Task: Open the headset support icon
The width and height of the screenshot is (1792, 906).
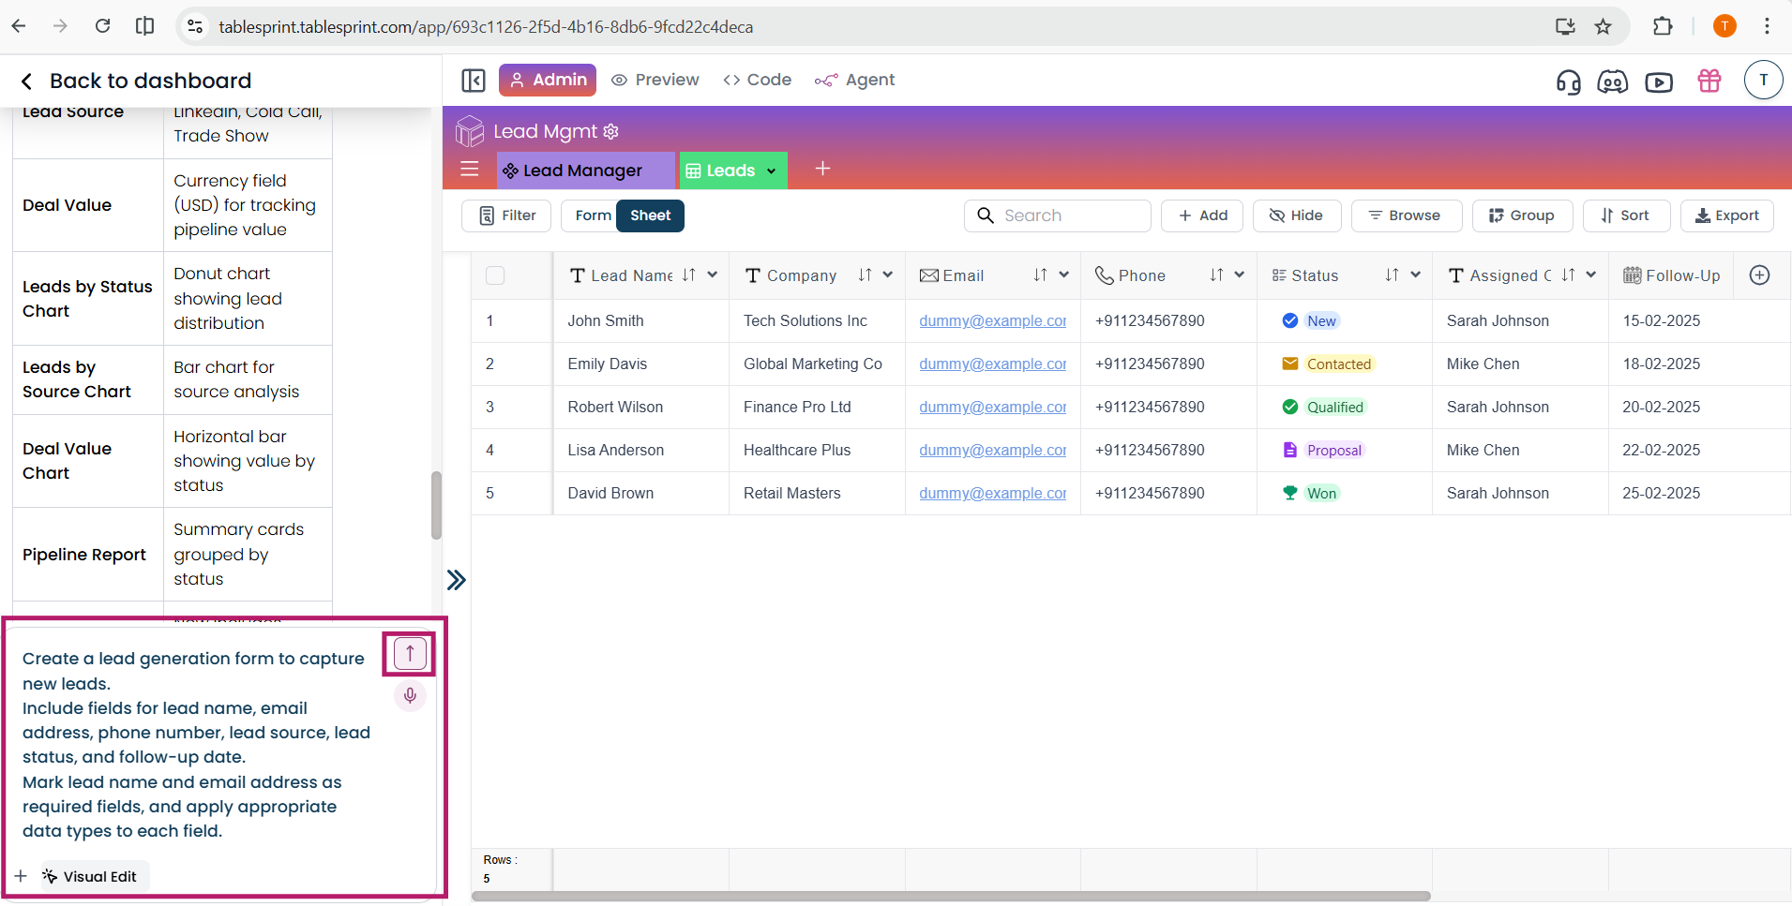Action: point(1568,82)
